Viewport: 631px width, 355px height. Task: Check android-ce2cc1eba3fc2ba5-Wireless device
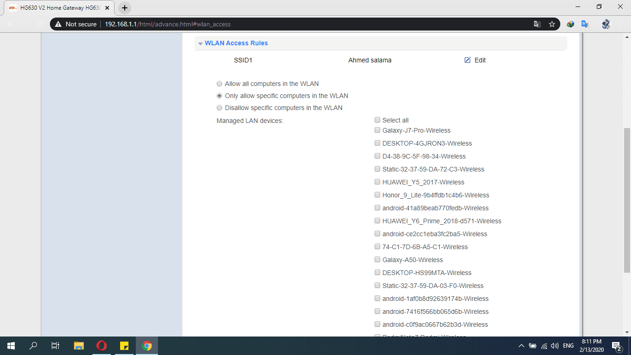coord(377,233)
